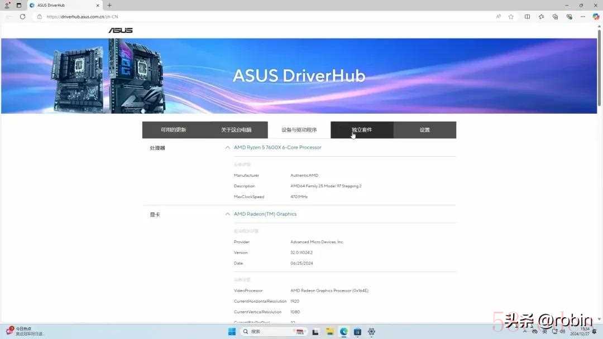Select the 处理器 category label
The width and height of the screenshot is (603, 339).
[x=157, y=148]
